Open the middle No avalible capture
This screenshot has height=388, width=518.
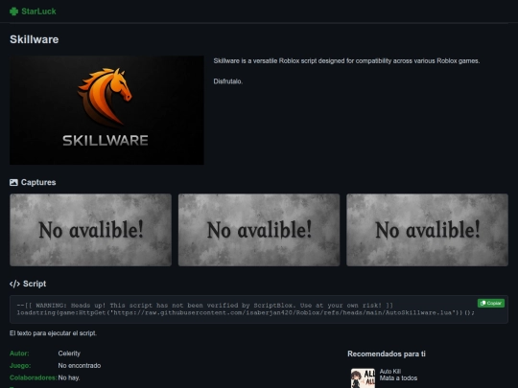[x=259, y=230]
